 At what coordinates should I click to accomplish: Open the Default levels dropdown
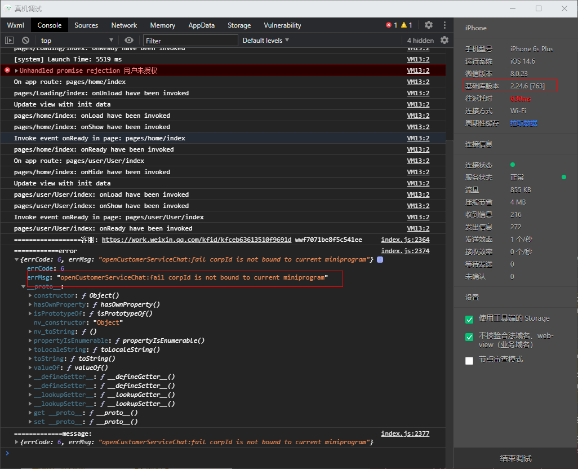click(265, 40)
